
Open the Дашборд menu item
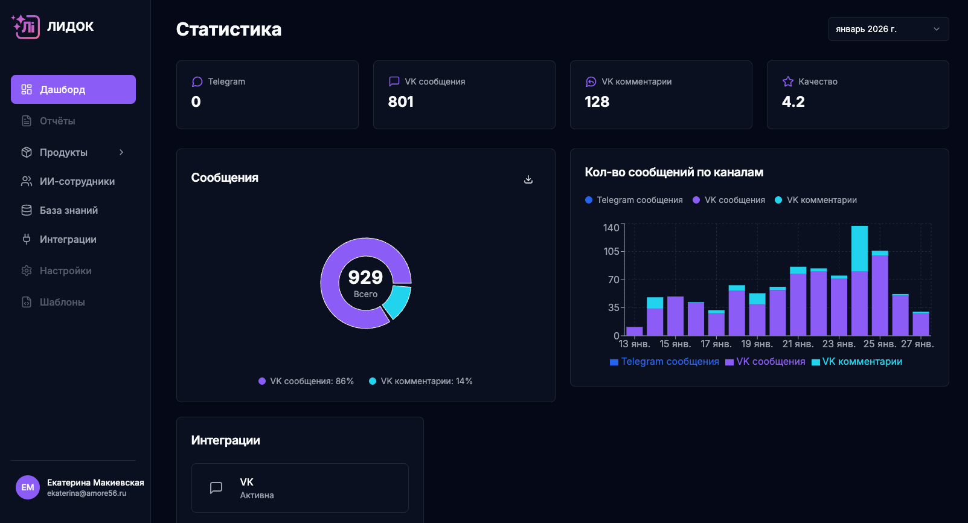point(73,89)
